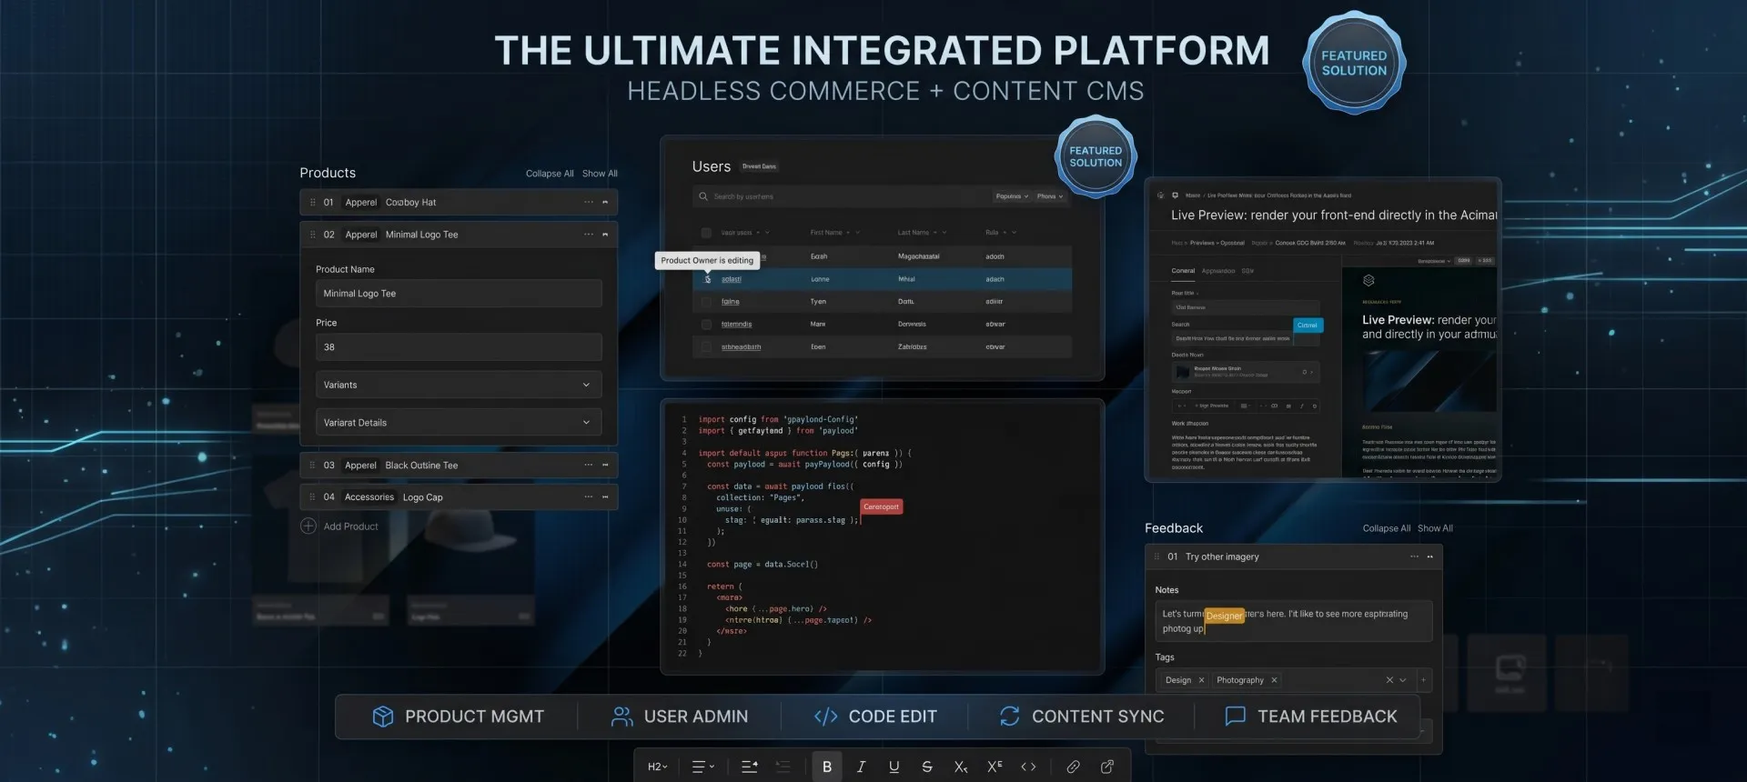
Task: Apply superscript formatting in the toolbar
Action: click(995, 767)
